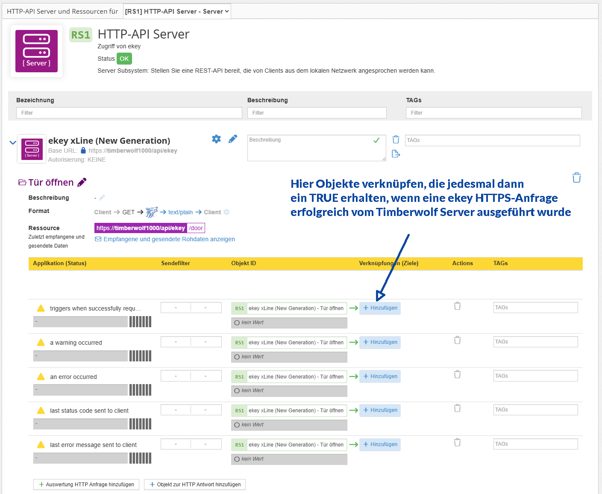Click TAGs field of 'triggers when successfully'
This screenshot has width=602, height=494.
pyautogui.click(x=536, y=308)
